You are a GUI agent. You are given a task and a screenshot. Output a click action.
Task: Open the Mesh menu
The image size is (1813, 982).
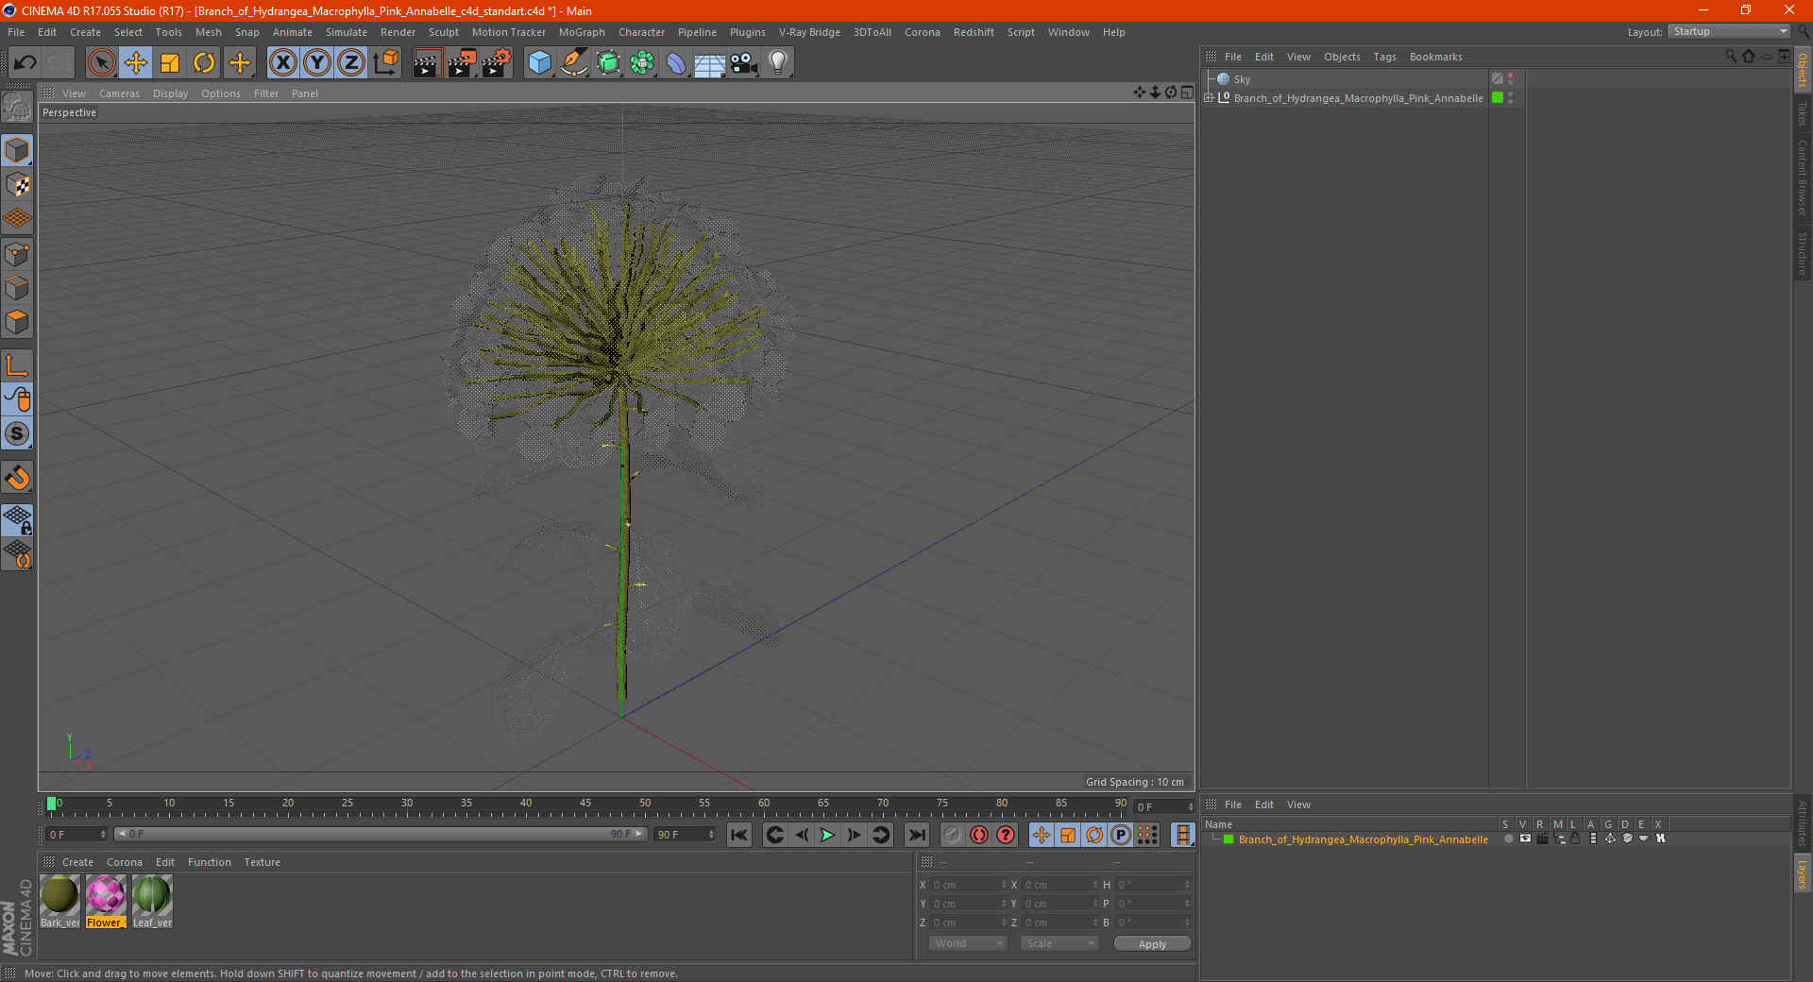tap(208, 32)
